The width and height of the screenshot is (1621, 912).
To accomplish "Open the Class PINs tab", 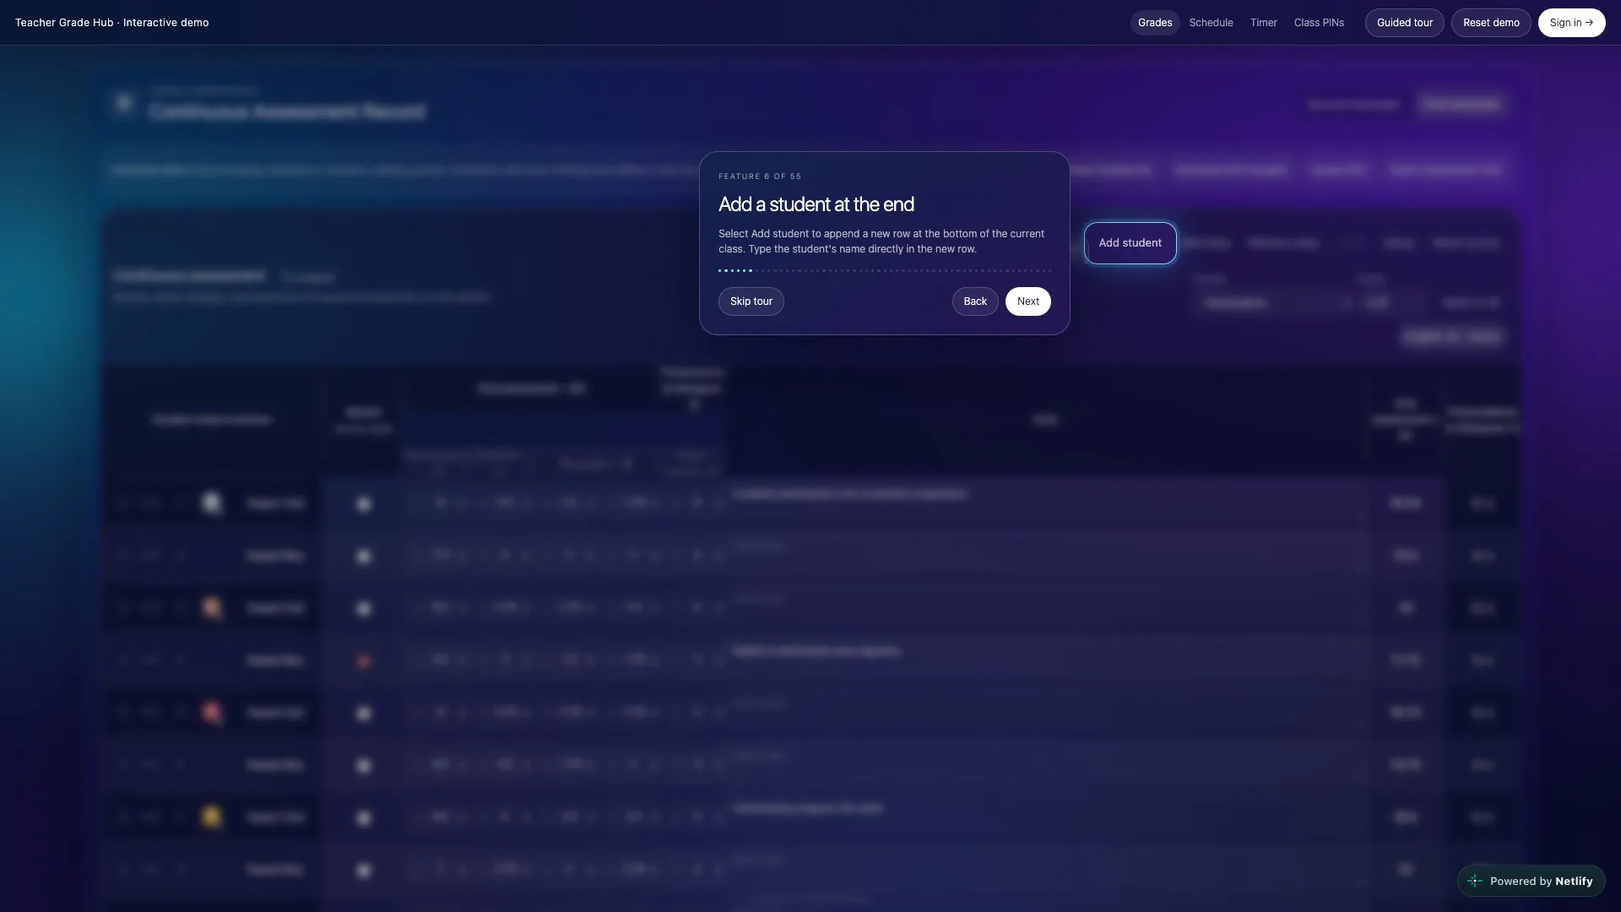I will (x=1319, y=23).
